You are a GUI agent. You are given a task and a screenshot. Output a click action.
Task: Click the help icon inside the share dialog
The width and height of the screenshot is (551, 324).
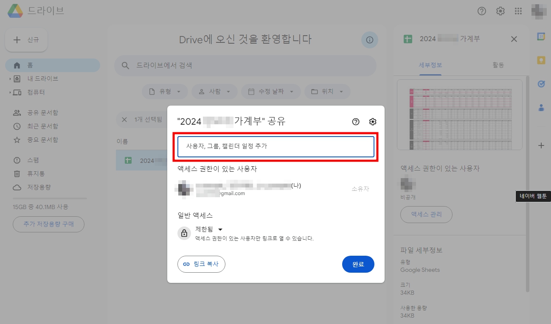click(x=356, y=122)
